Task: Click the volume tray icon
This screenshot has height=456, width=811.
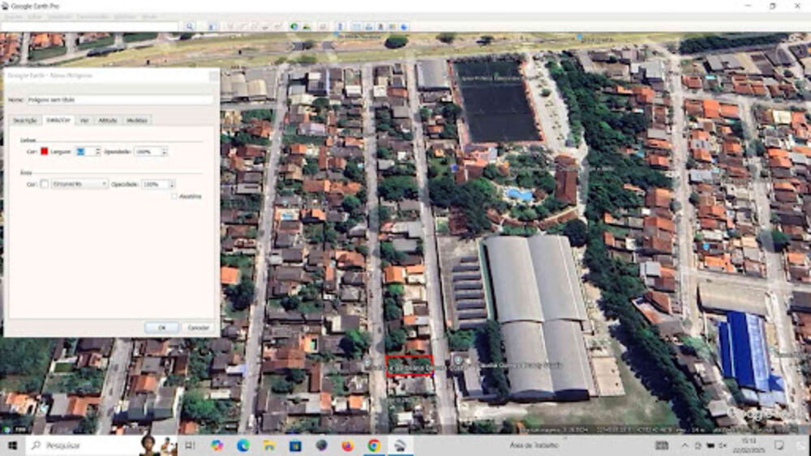Action: click(723, 445)
